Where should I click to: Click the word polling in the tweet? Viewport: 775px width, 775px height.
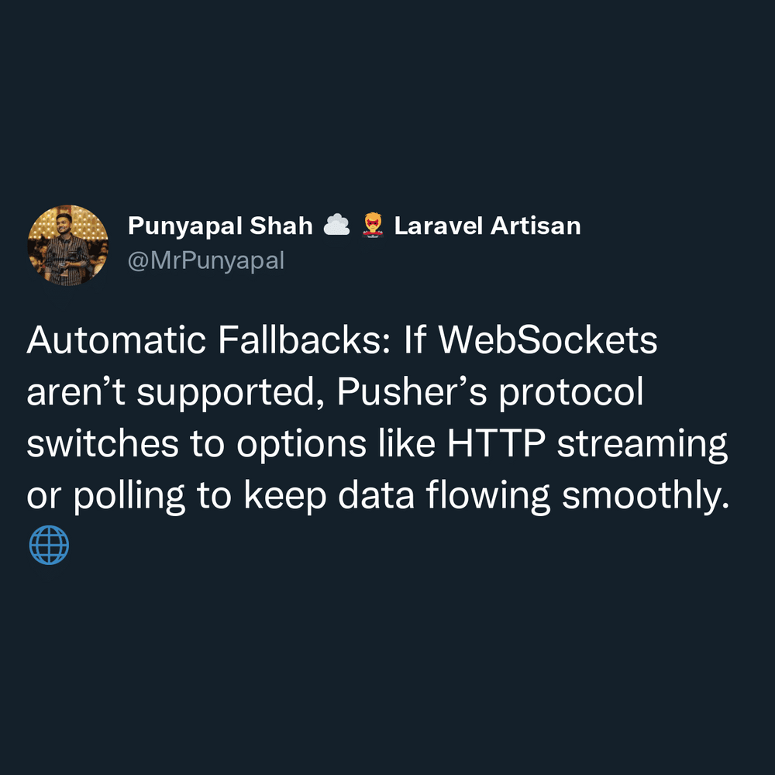(x=129, y=498)
